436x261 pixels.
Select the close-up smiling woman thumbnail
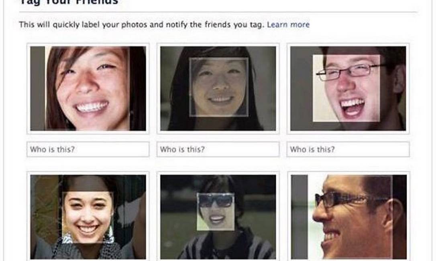88,88
